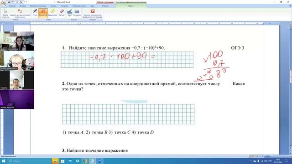Click text 'Найдите значение выражения −0,7'

(x=104, y=48)
